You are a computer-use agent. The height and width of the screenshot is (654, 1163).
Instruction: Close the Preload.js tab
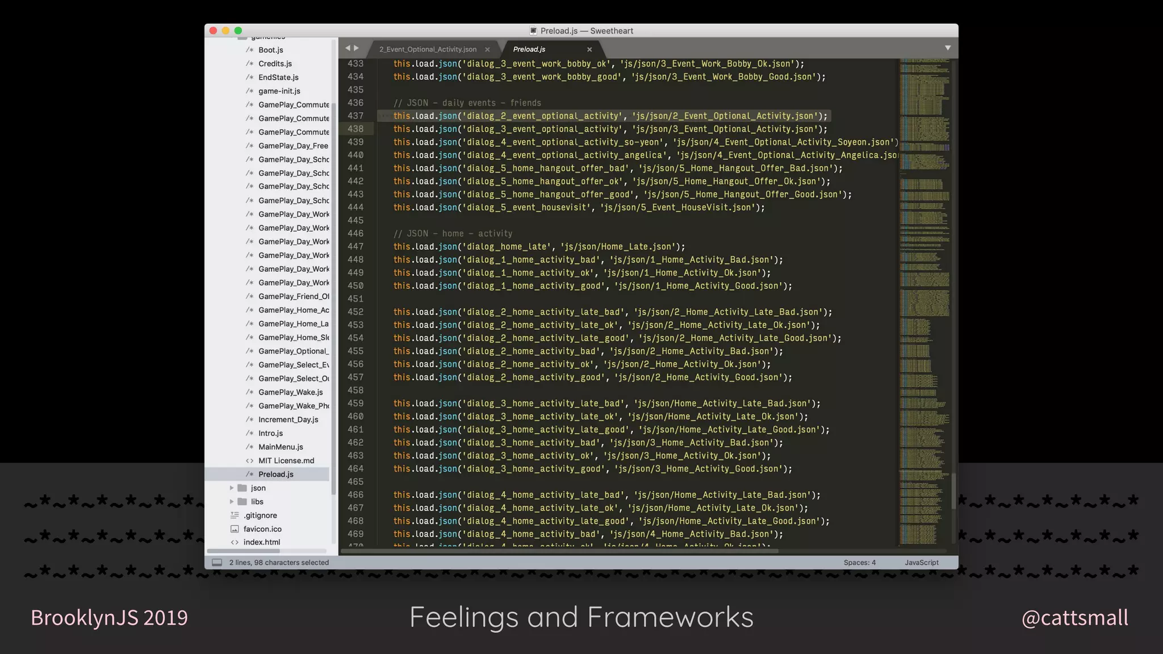click(589, 49)
